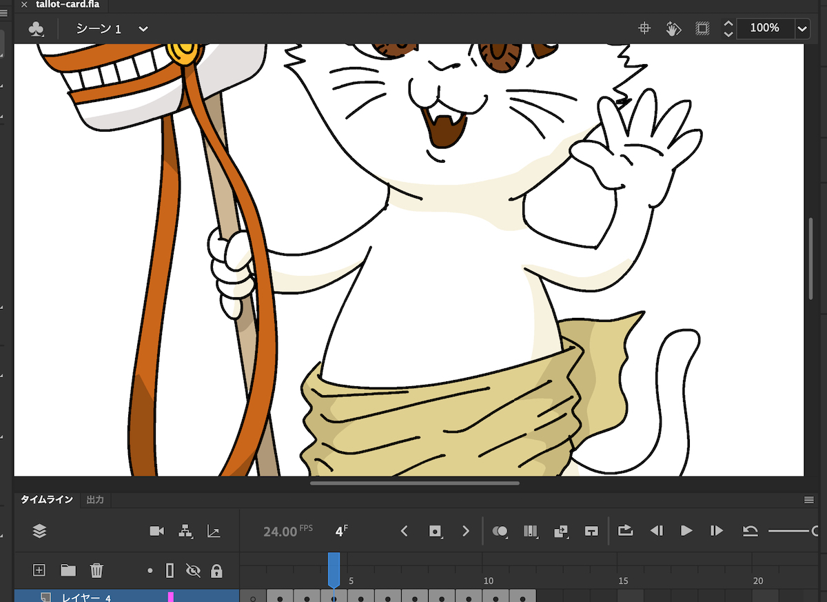
Task: Delete layer with trash icon
Action: (96, 570)
